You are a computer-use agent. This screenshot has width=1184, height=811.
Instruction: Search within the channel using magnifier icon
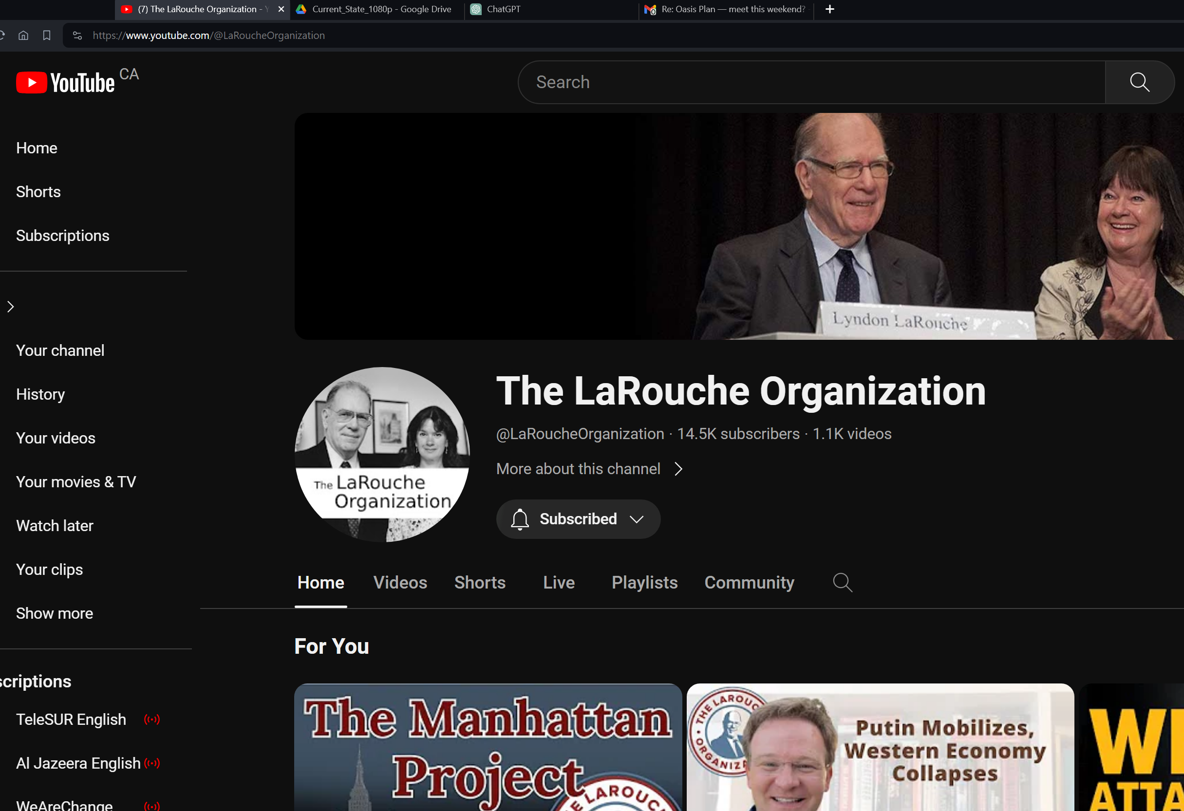coord(843,582)
